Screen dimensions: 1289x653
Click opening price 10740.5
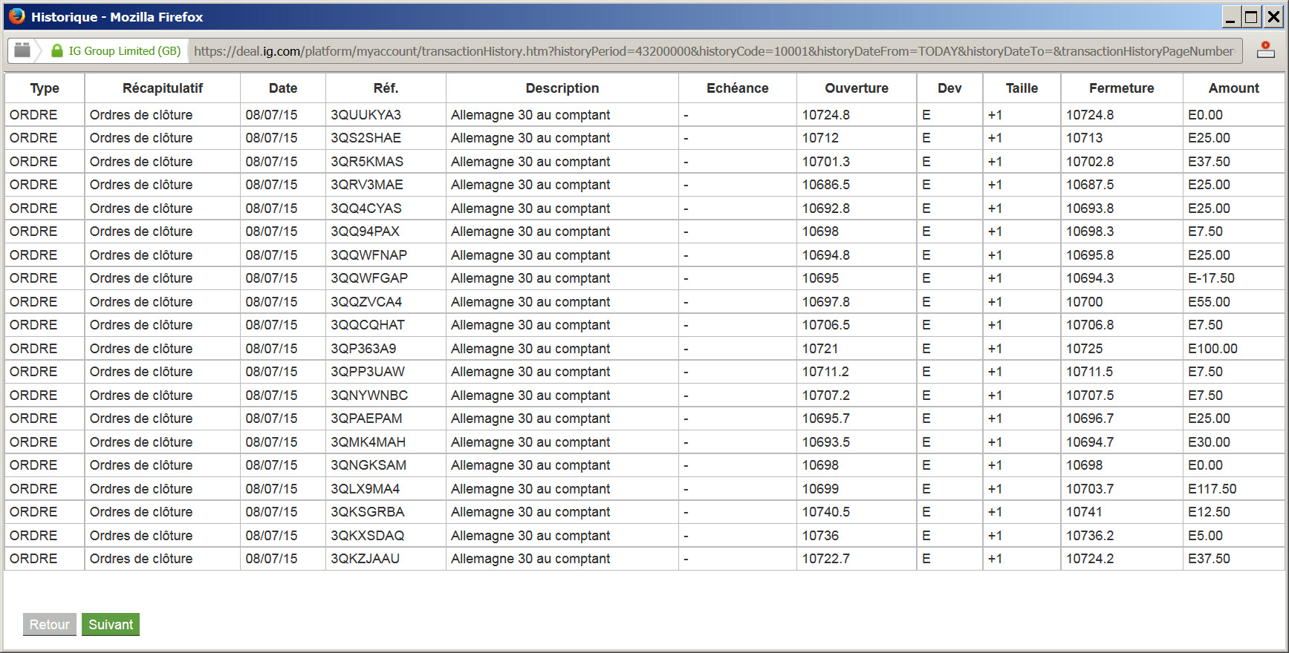826,512
